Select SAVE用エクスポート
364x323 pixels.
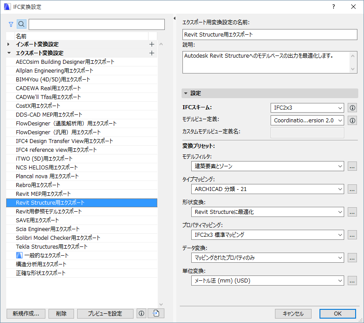[82, 220]
